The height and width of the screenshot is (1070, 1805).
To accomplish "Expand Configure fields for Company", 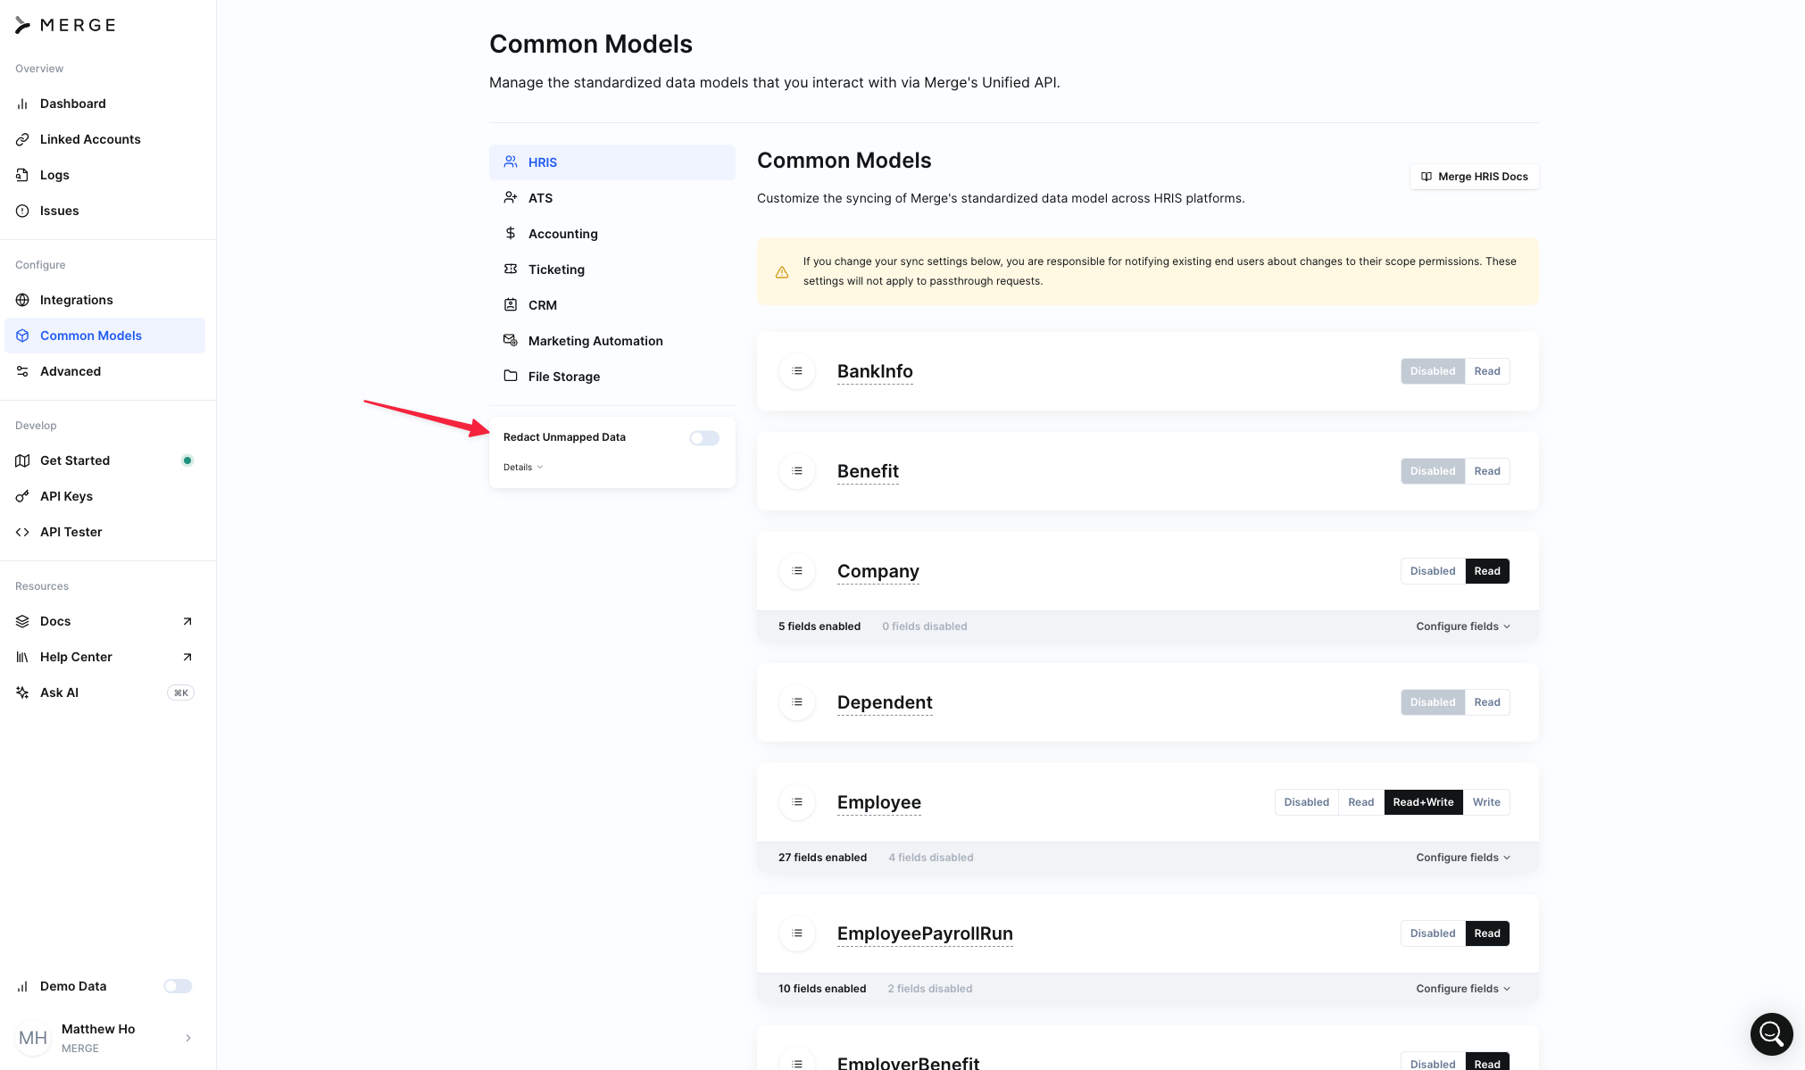I will 1462,626.
